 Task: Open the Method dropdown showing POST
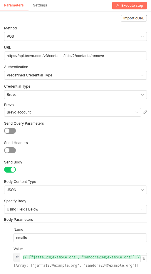pos(75,36)
